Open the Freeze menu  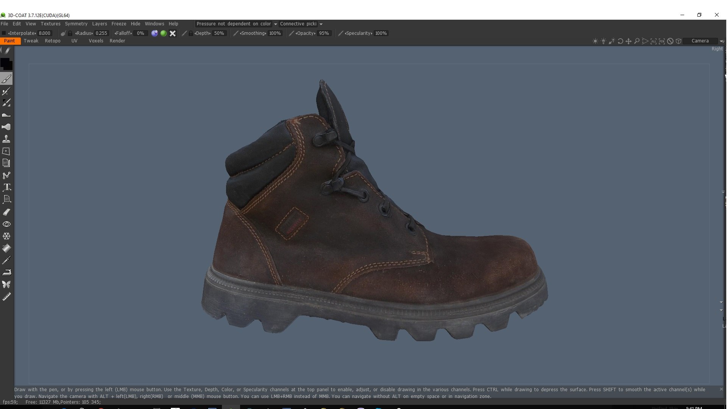[x=119, y=24]
